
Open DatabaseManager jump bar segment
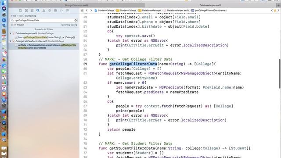150,11
